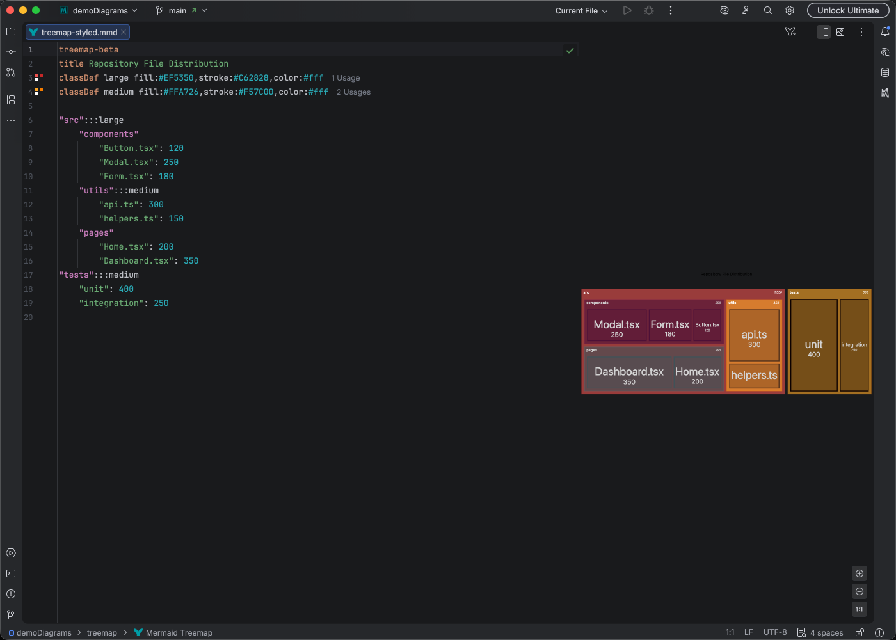
Task: Open the IDE Settings gear icon
Action: coord(789,10)
